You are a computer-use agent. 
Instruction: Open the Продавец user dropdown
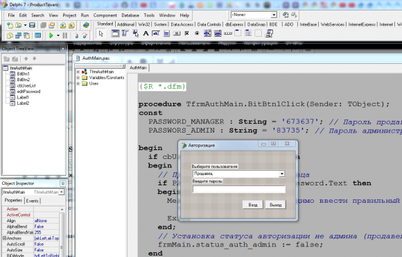(282, 174)
